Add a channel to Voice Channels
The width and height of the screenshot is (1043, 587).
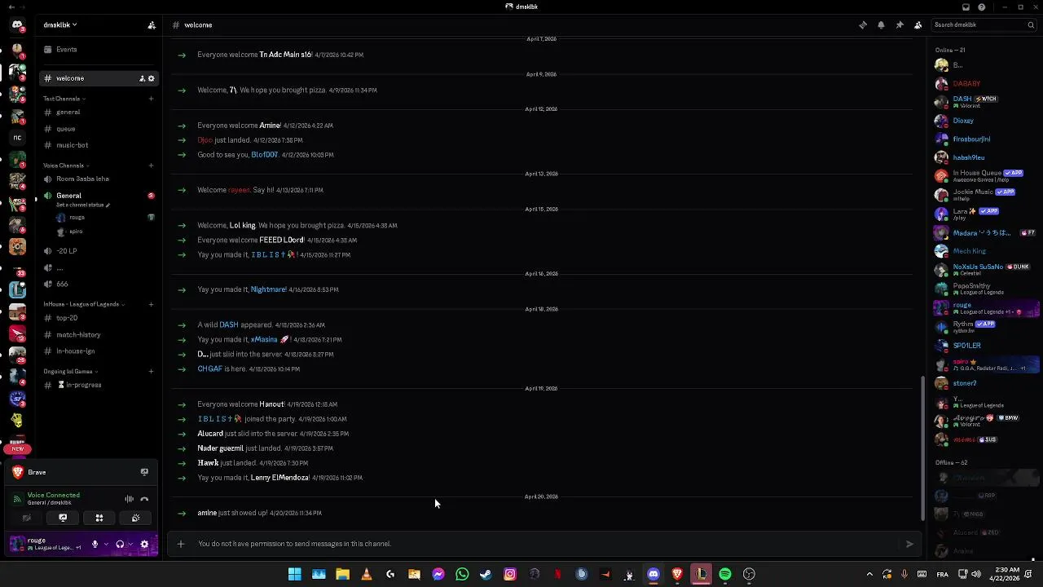point(151,166)
